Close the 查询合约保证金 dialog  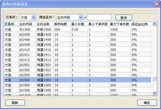[x=157, y=4]
